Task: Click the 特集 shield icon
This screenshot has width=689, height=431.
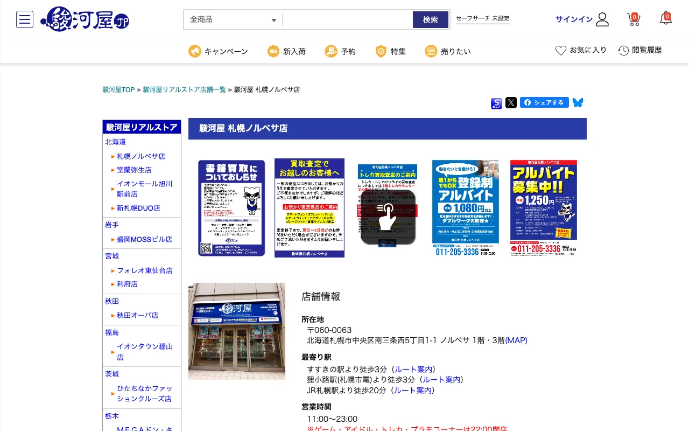Action: (381, 51)
